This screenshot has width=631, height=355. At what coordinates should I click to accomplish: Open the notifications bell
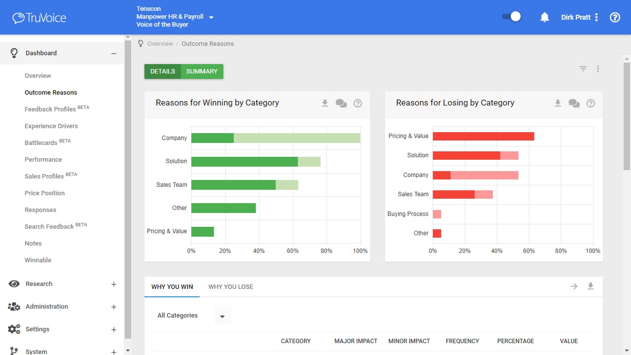(545, 17)
